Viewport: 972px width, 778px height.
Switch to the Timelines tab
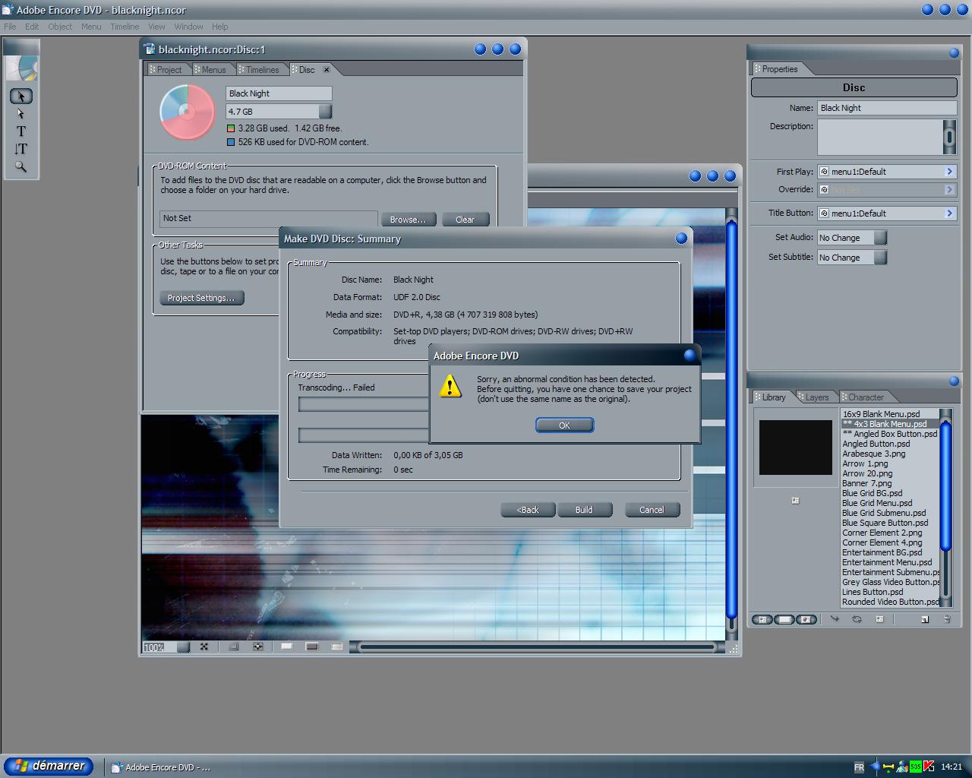coord(262,70)
